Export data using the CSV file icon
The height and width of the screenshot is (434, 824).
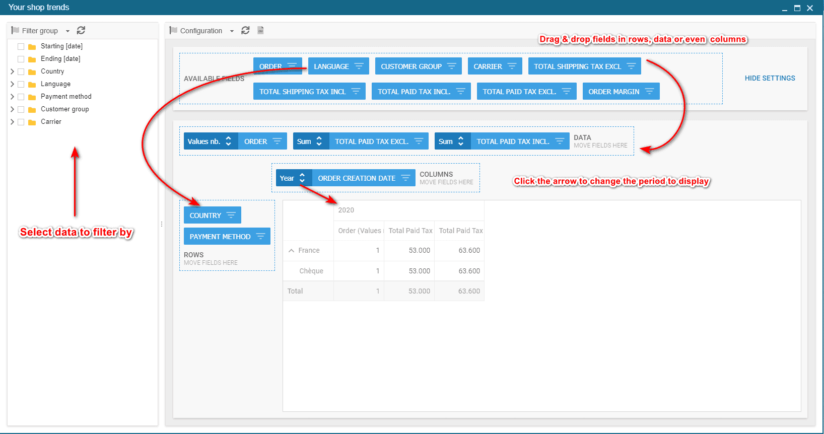(260, 31)
